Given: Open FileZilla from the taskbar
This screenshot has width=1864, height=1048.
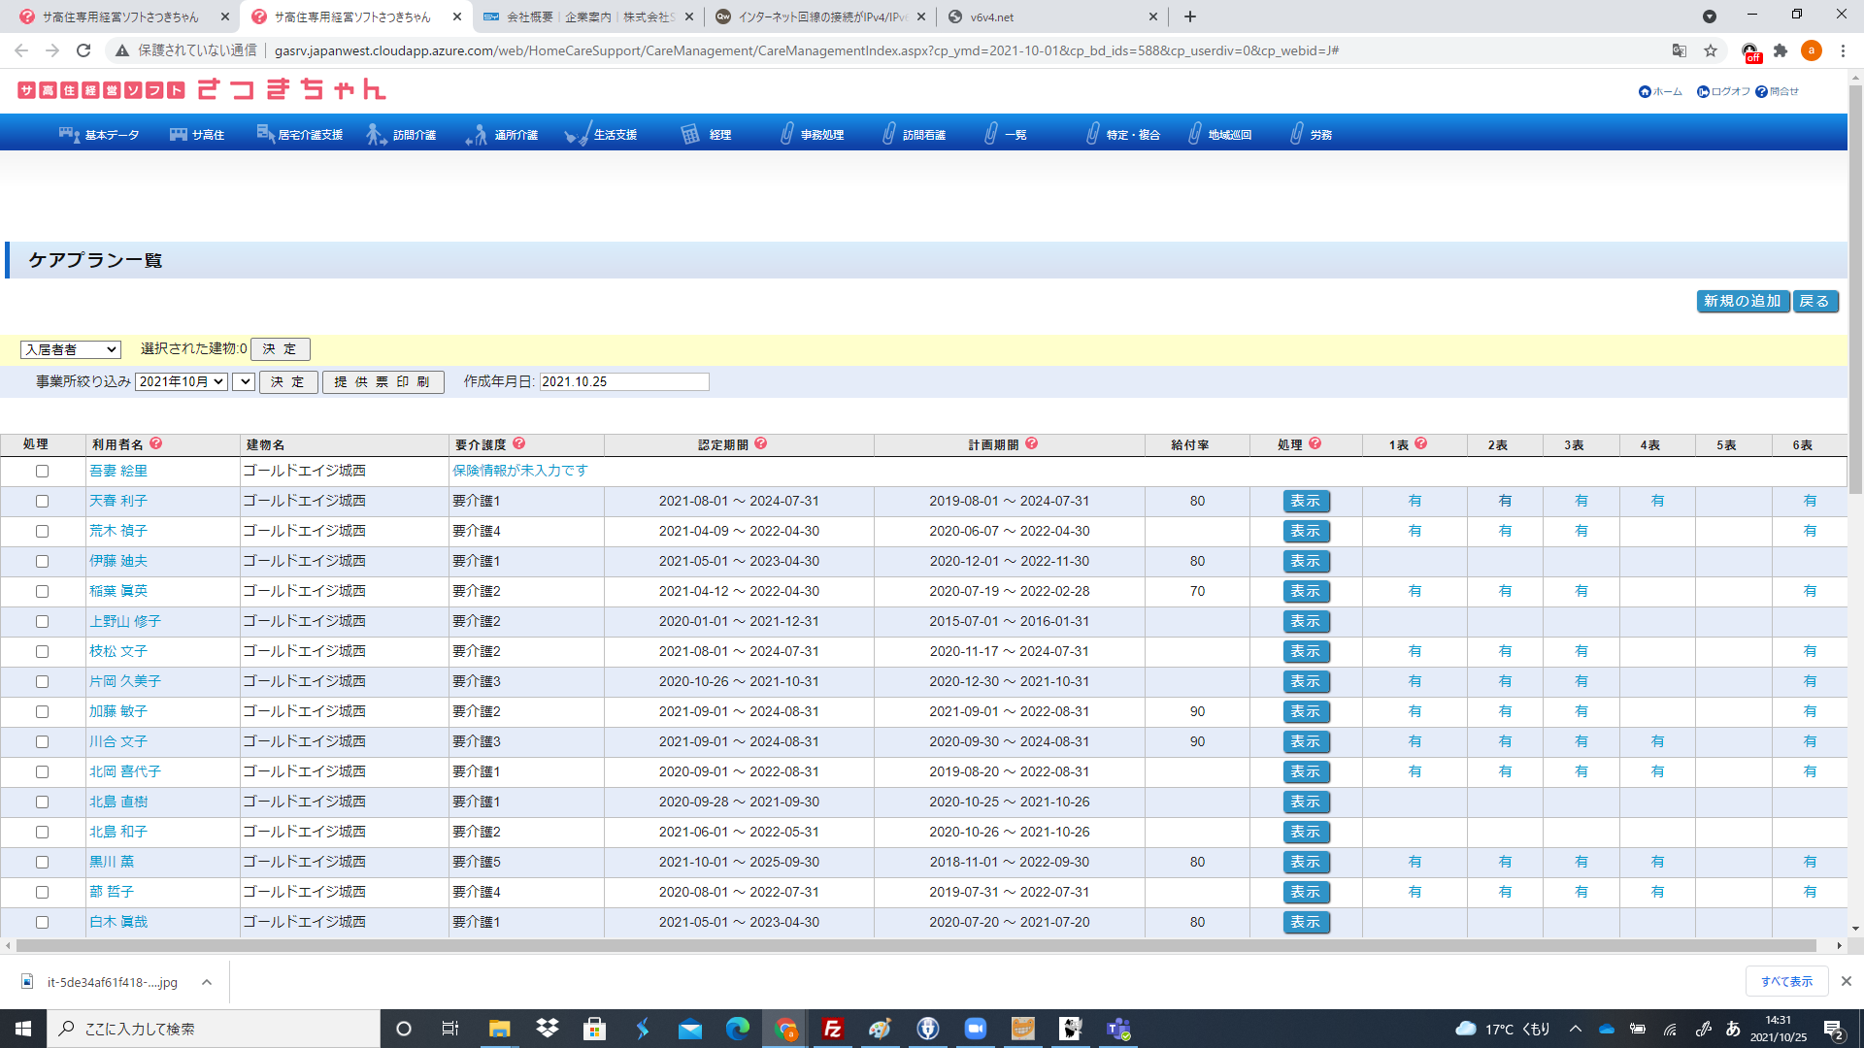Looking at the screenshot, I should coord(832,1029).
